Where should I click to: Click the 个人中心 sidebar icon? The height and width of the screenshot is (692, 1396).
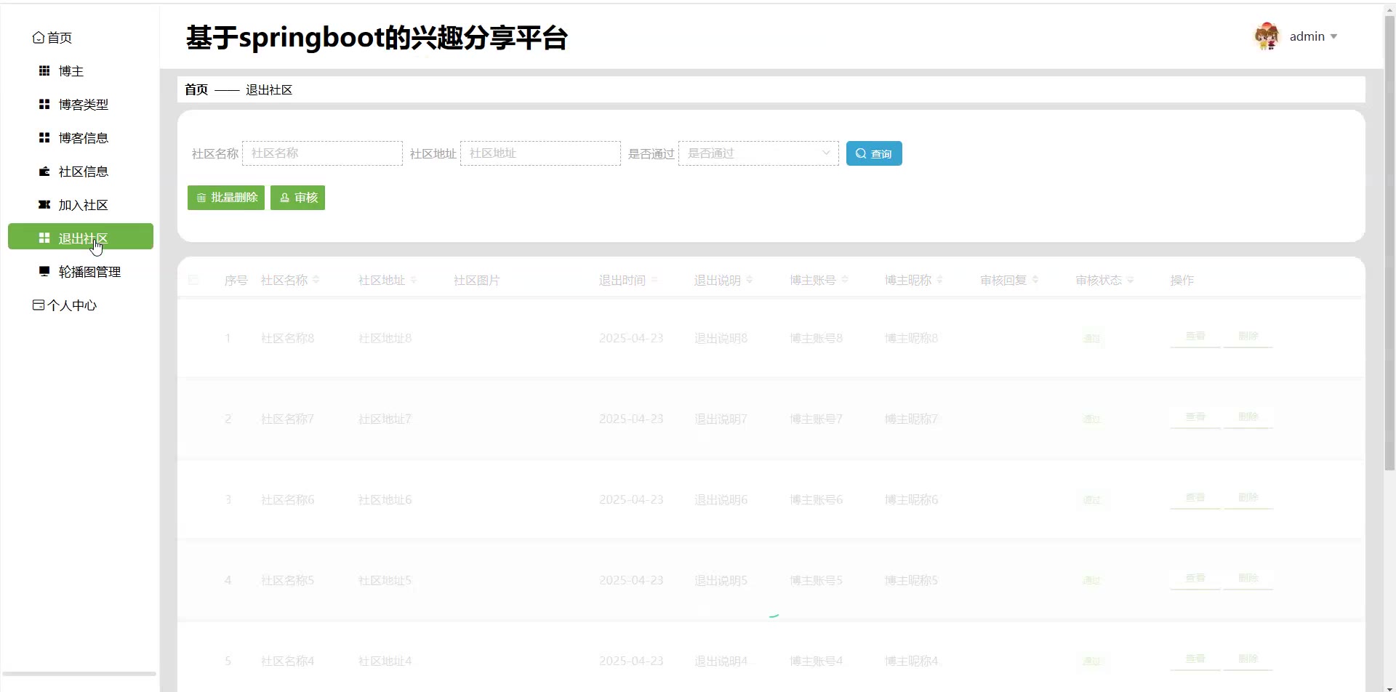(38, 305)
